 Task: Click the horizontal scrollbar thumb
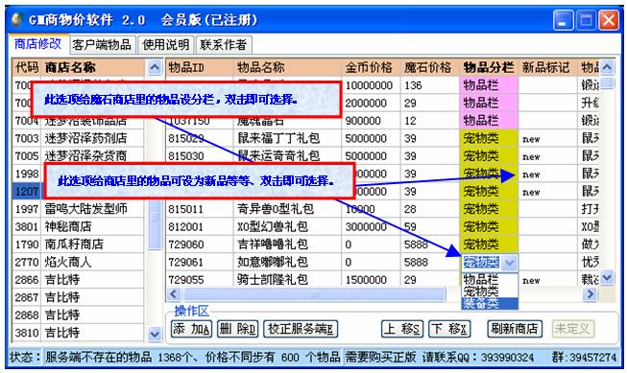click(x=314, y=294)
